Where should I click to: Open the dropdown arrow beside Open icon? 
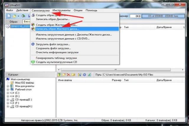[18, 16]
